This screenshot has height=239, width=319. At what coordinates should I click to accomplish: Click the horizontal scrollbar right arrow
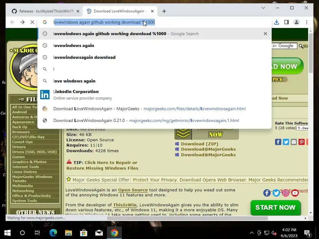pyautogui.click(x=305, y=218)
